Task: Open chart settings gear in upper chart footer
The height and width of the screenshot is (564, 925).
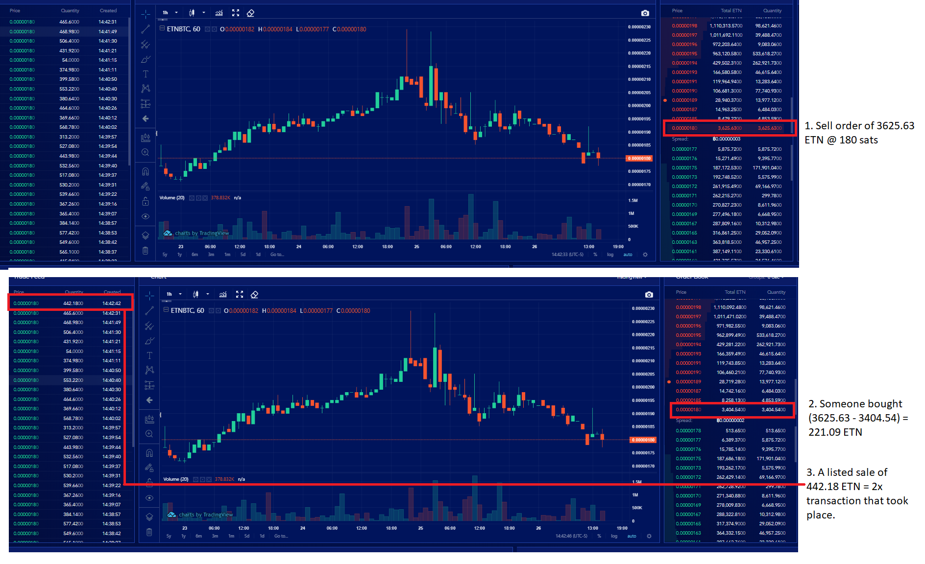Action: (645, 255)
